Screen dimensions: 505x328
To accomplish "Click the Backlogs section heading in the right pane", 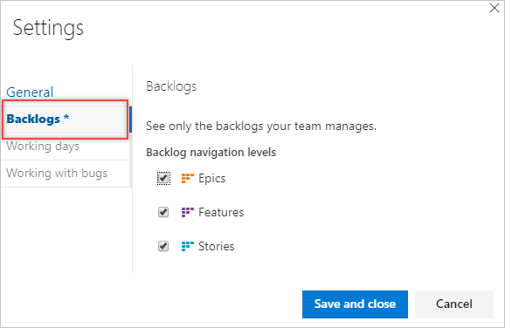I will click(171, 87).
